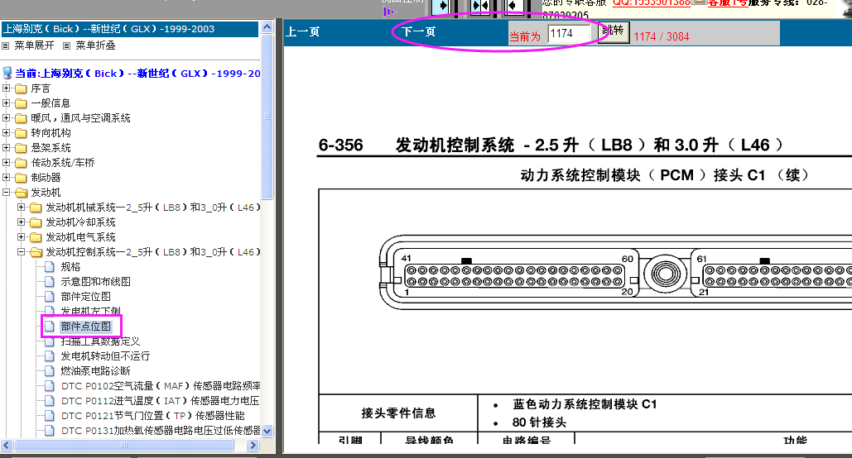Go to the next page with 下一页
The width and height of the screenshot is (852, 458).
tap(418, 31)
